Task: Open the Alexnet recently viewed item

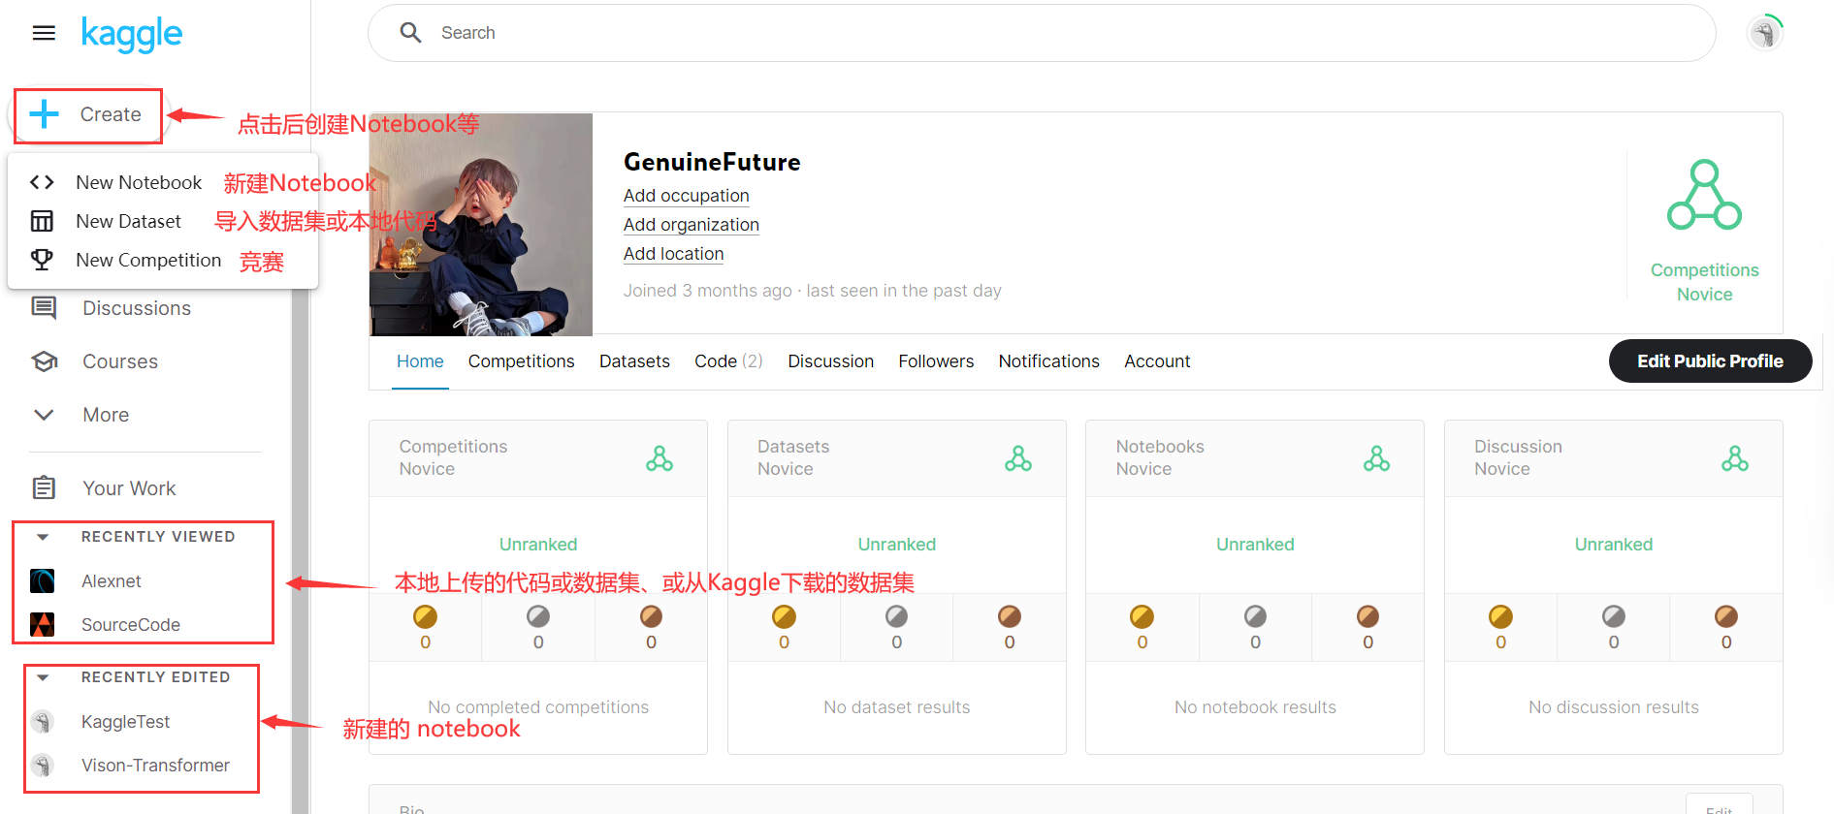Action: pos(111,581)
